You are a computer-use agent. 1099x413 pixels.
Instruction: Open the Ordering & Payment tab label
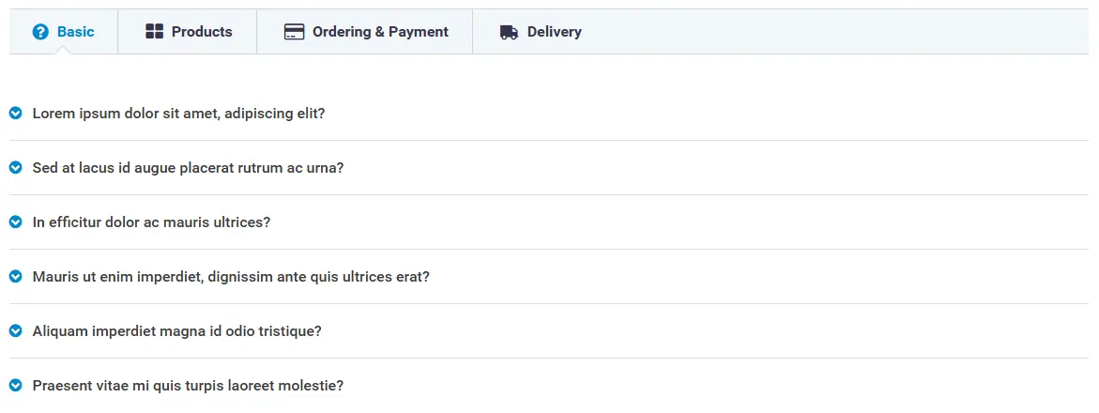pyautogui.click(x=381, y=32)
